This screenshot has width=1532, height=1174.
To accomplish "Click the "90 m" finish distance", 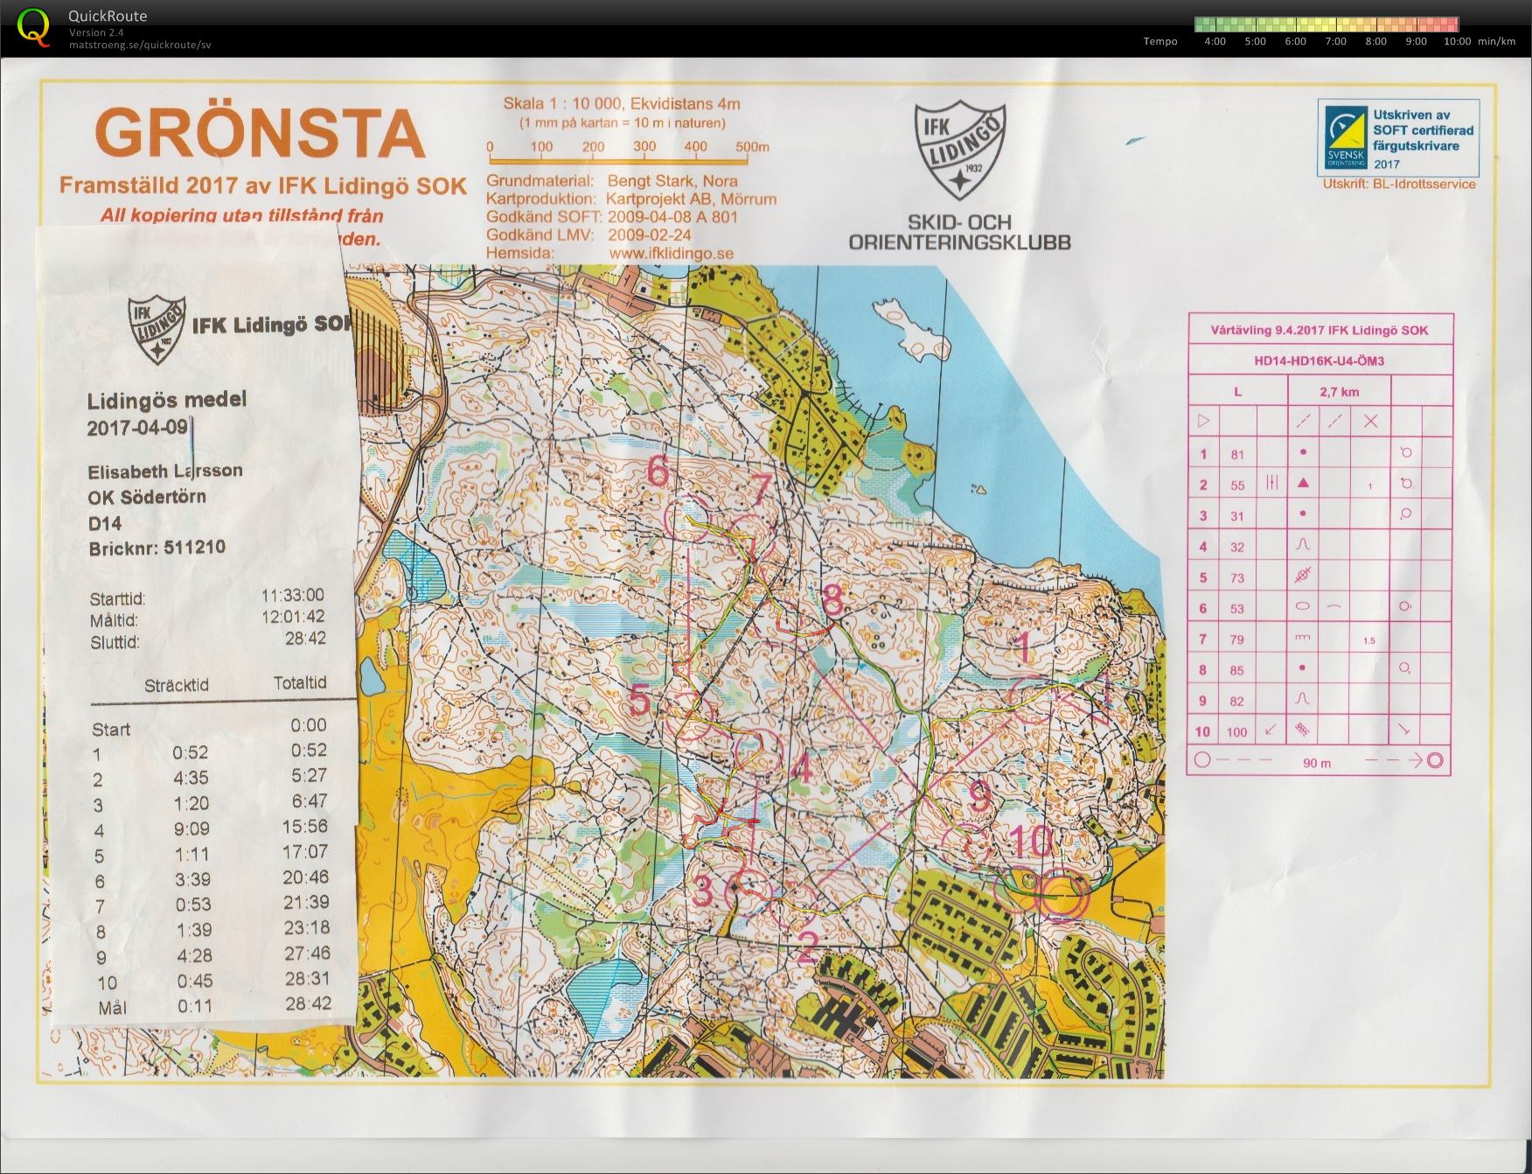I will (1317, 763).
